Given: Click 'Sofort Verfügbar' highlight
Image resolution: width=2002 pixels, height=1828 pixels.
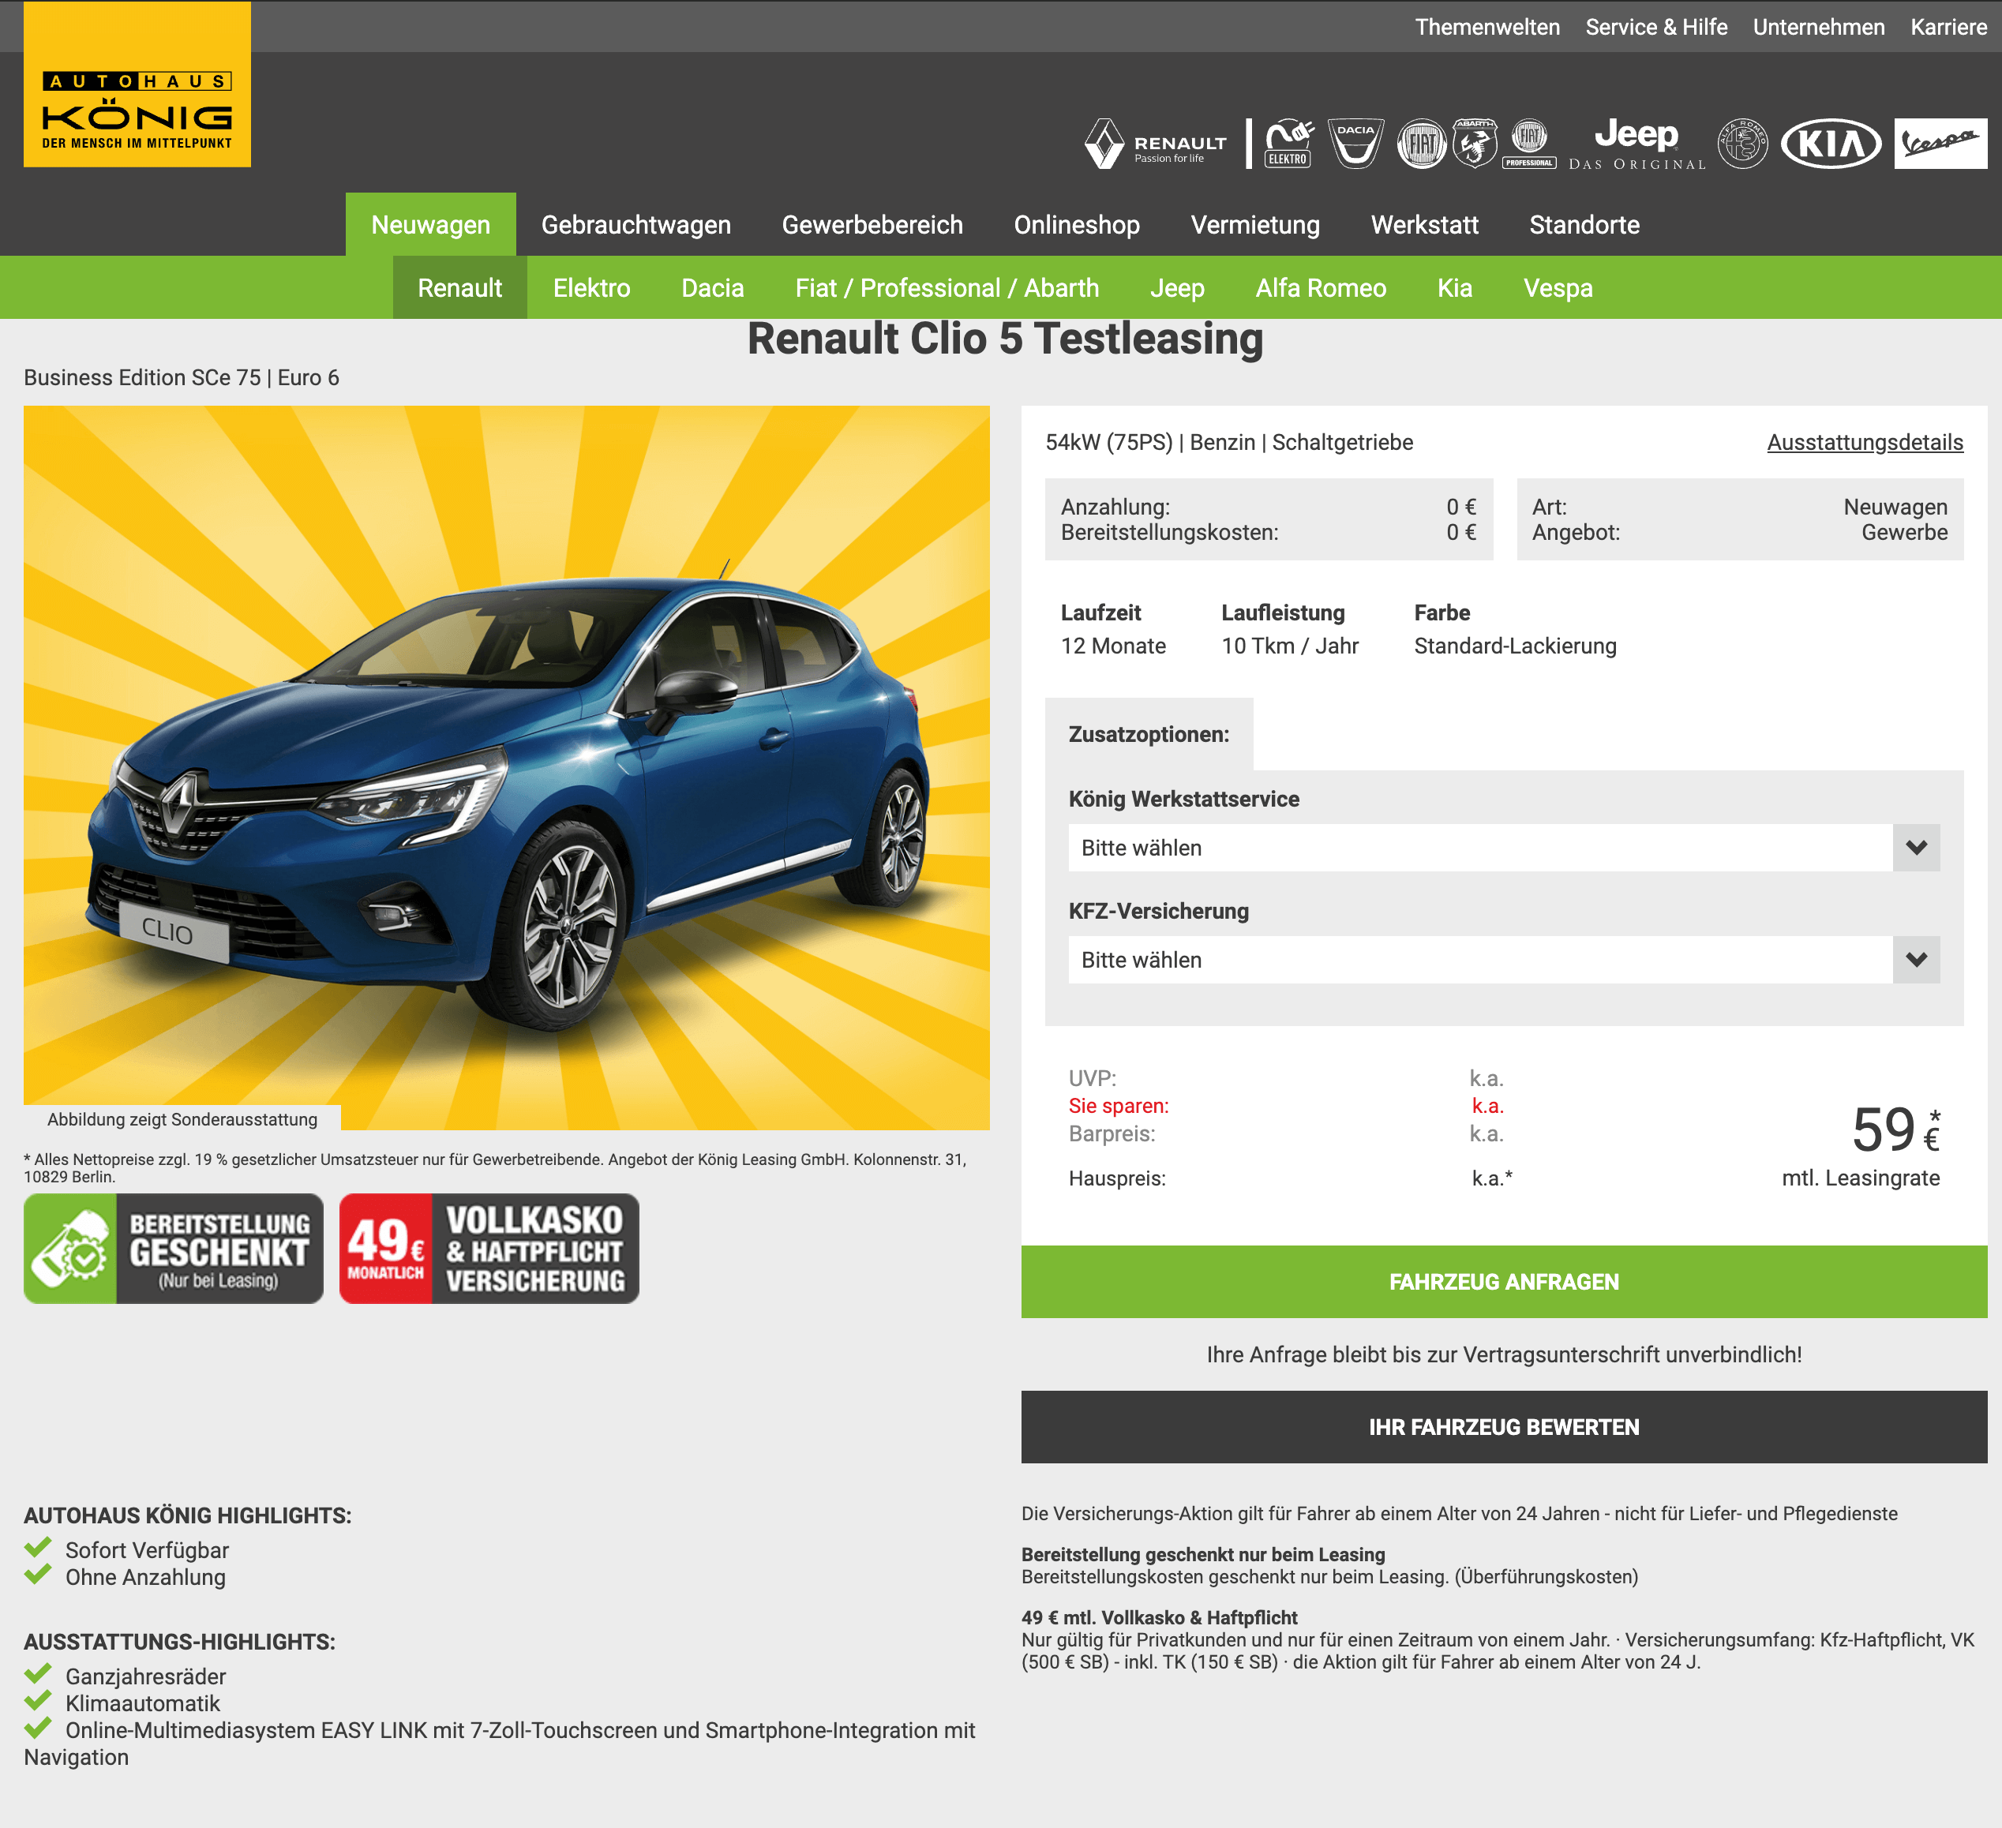Looking at the screenshot, I should (147, 1550).
